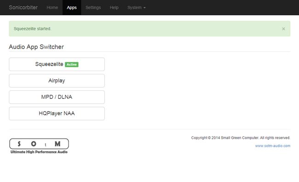Viewport: 299px width, 182px height.
Task: Select the Apps tab in navbar
Action: [x=72, y=7]
